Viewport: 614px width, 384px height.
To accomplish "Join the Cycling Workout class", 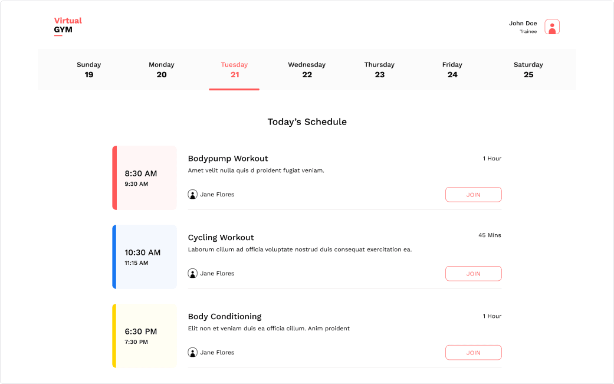I will [473, 273].
